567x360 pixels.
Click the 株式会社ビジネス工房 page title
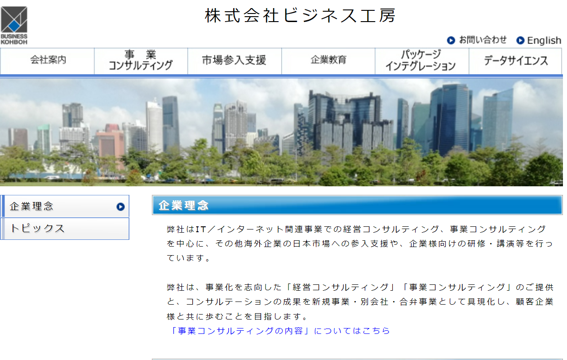pos(300,16)
